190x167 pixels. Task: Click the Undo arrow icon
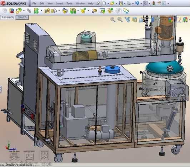[x=137, y=3]
